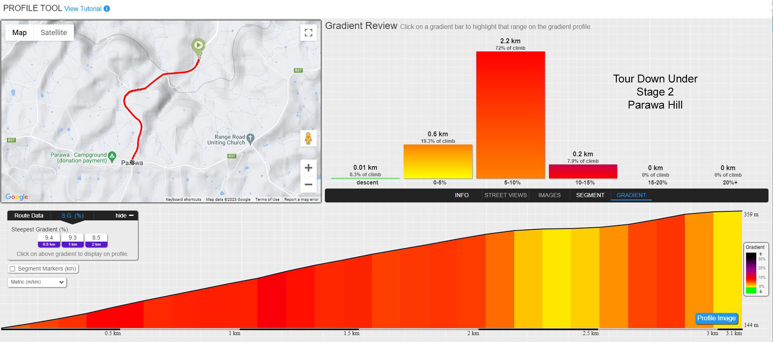Open the S.G. (%) tab
Viewport: 773px width, 342px height.
[73, 215]
